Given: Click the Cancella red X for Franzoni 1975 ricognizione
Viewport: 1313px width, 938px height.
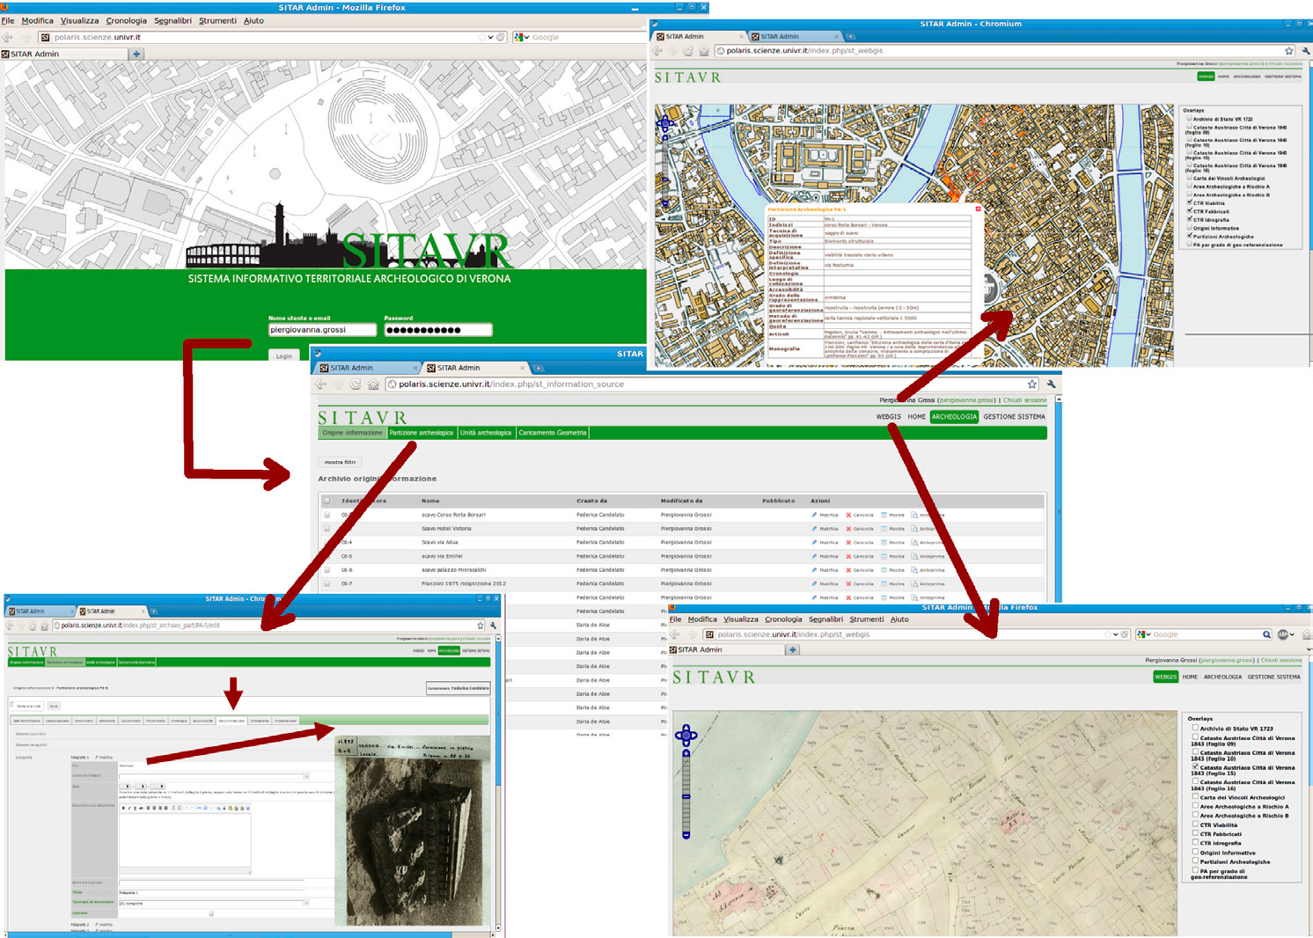Looking at the screenshot, I should pyautogui.click(x=849, y=584).
